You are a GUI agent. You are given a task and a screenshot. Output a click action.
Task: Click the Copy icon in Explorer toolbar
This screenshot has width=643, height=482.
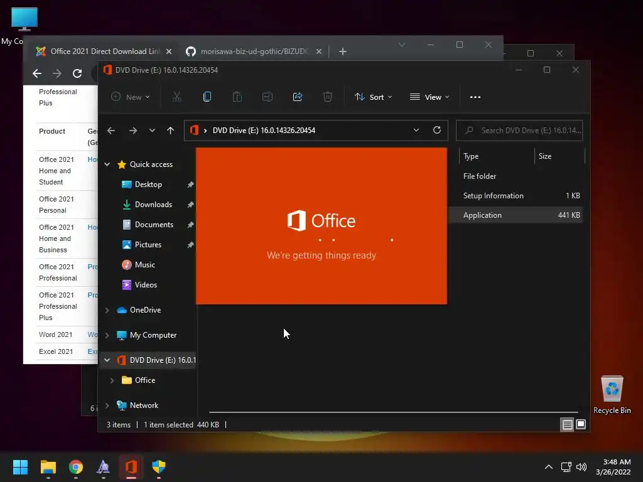pyautogui.click(x=207, y=97)
